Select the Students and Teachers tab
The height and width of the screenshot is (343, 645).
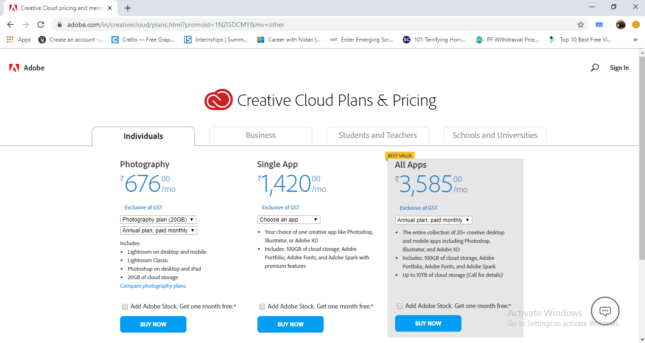coord(377,135)
